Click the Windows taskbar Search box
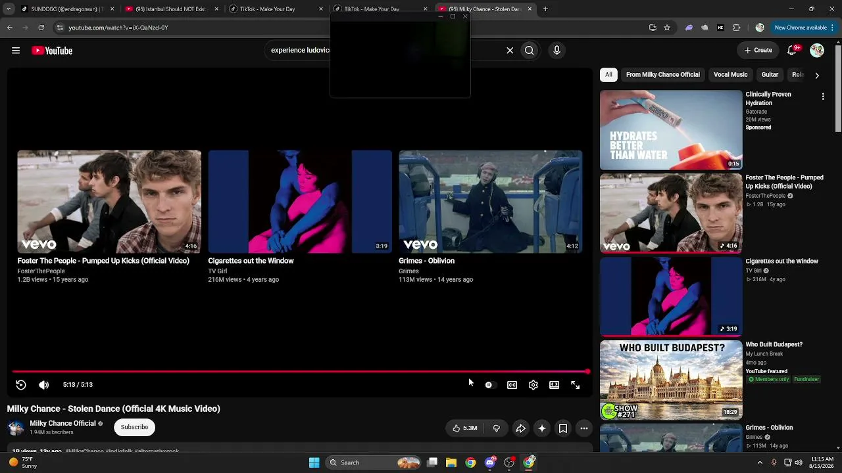The width and height of the screenshot is (842, 473). coord(374,462)
